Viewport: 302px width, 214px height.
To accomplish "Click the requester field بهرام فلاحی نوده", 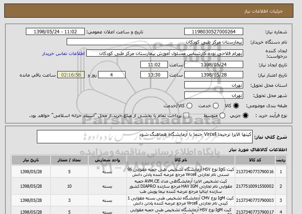I will coord(165,53).
